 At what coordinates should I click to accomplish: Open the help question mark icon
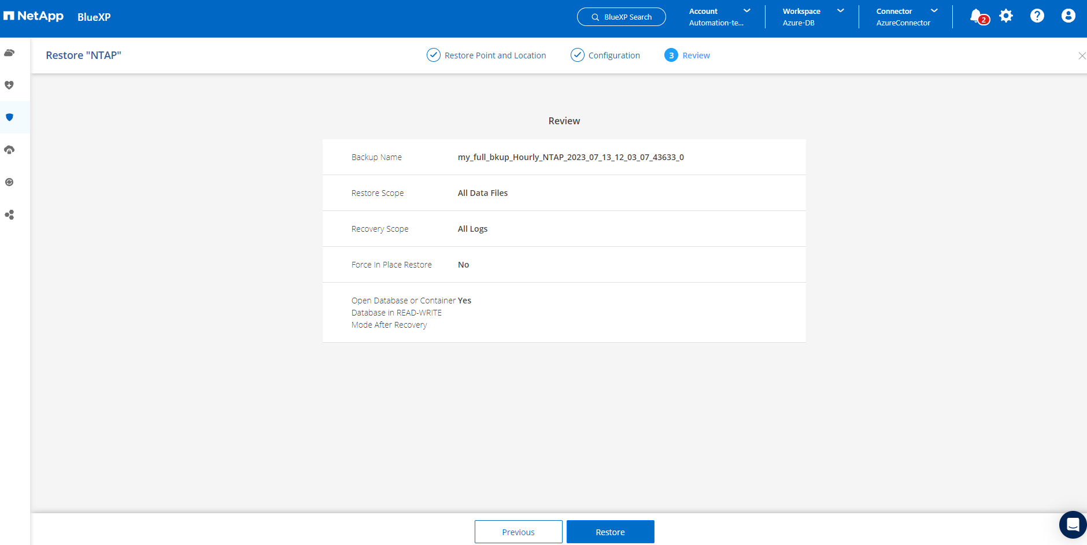(1037, 16)
